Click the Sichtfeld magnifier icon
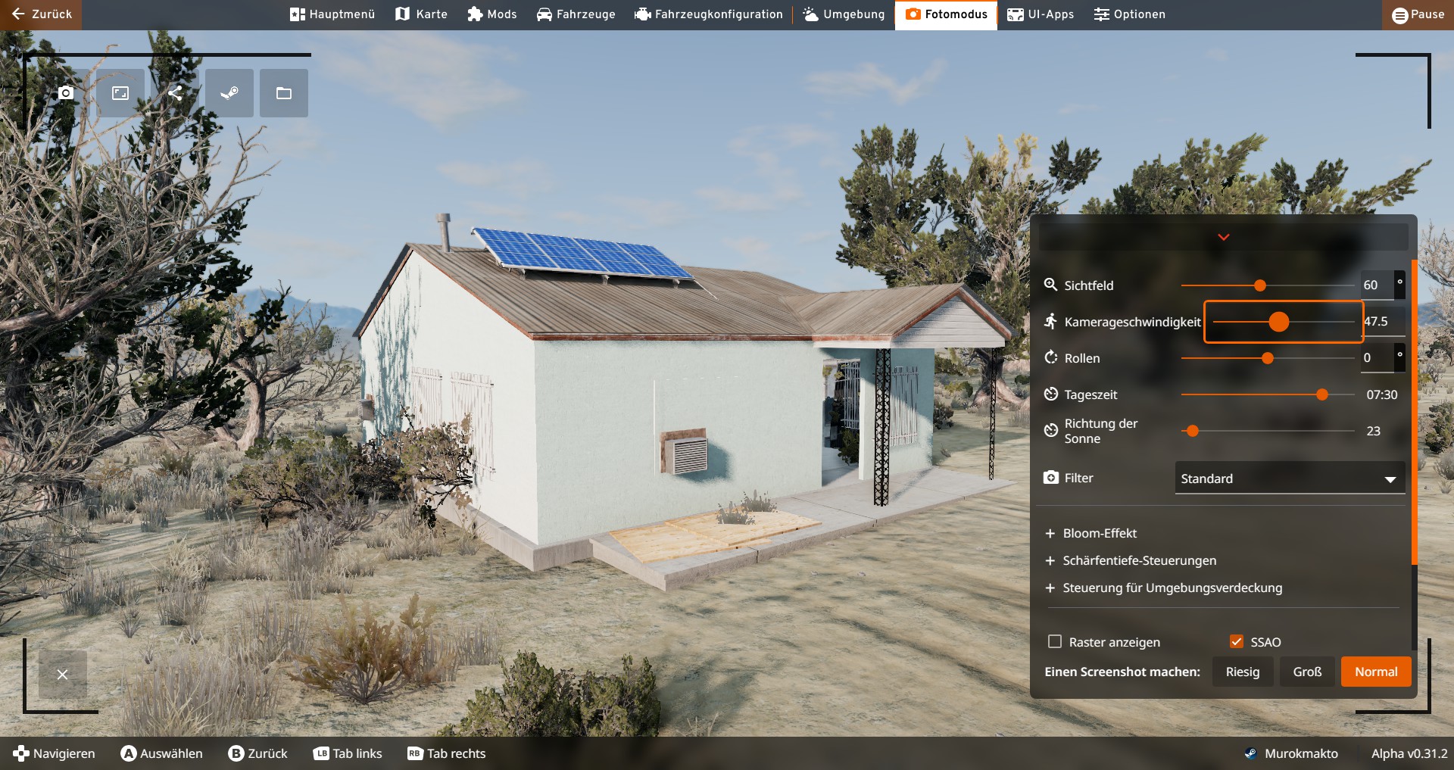The width and height of the screenshot is (1454, 770). (x=1050, y=285)
